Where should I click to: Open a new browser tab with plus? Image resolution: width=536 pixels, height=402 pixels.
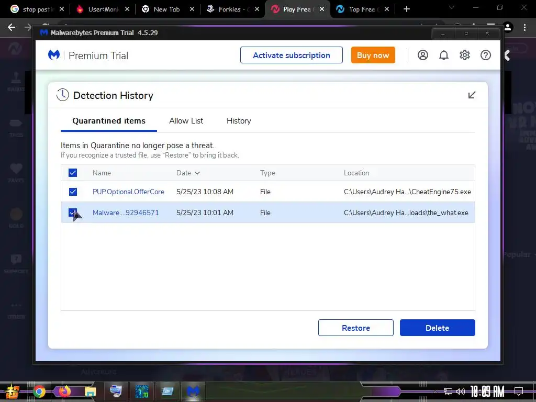(x=406, y=9)
